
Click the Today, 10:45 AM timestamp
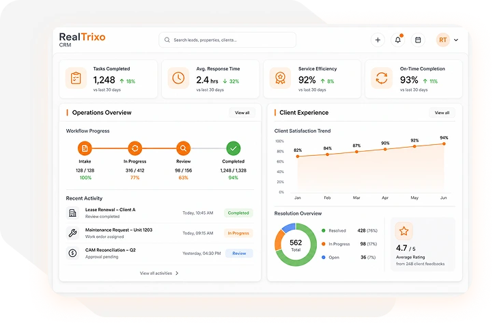pos(198,213)
